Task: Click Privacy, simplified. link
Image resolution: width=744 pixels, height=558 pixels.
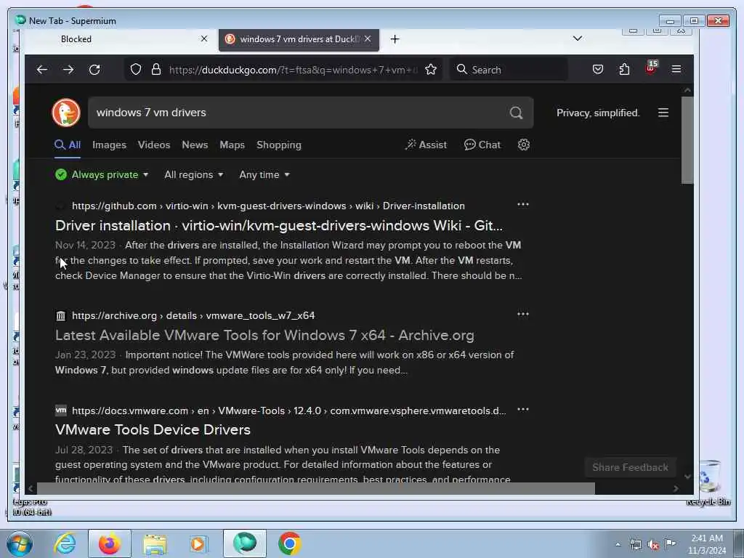Action: pos(598,113)
